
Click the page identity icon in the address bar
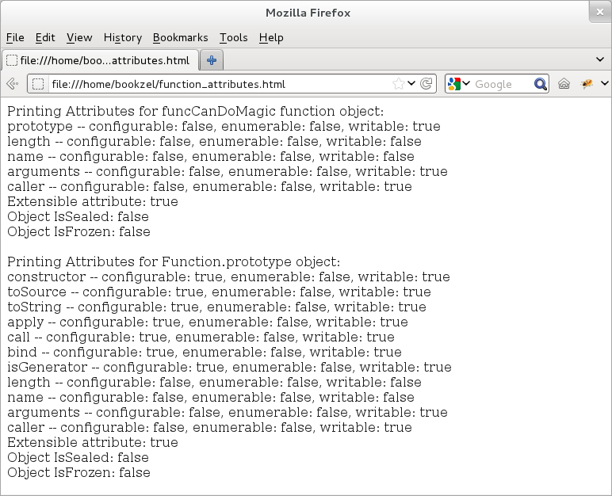pyautogui.click(x=38, y=84)
